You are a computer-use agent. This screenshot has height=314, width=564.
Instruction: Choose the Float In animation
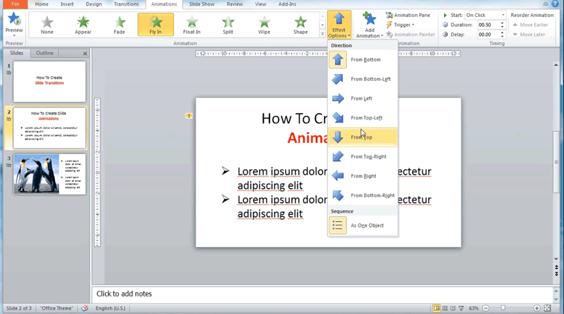pos(192,24)
